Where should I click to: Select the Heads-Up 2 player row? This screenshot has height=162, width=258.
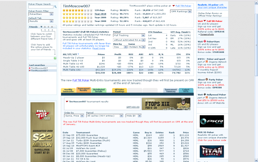[x=126, y=58]
